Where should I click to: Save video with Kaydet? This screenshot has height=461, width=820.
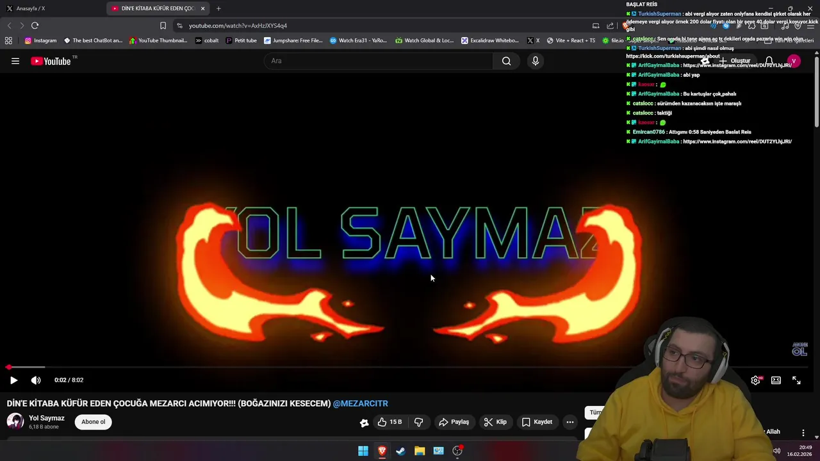(x=537, y=422)
